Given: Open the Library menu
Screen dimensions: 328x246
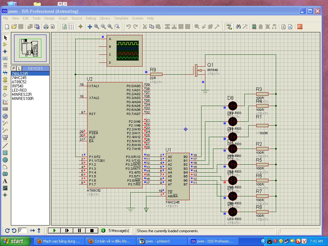Looking at the screenshot, I should [105, 18].
